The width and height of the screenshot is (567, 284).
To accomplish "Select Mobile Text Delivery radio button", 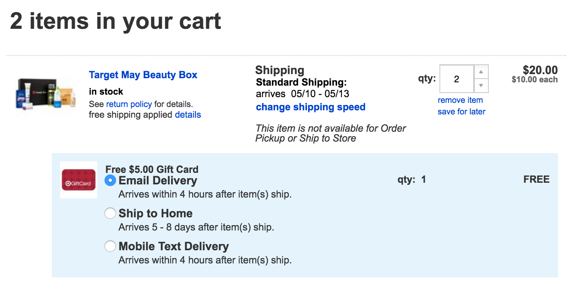I will pyautogui.click(x=110, y=246).
